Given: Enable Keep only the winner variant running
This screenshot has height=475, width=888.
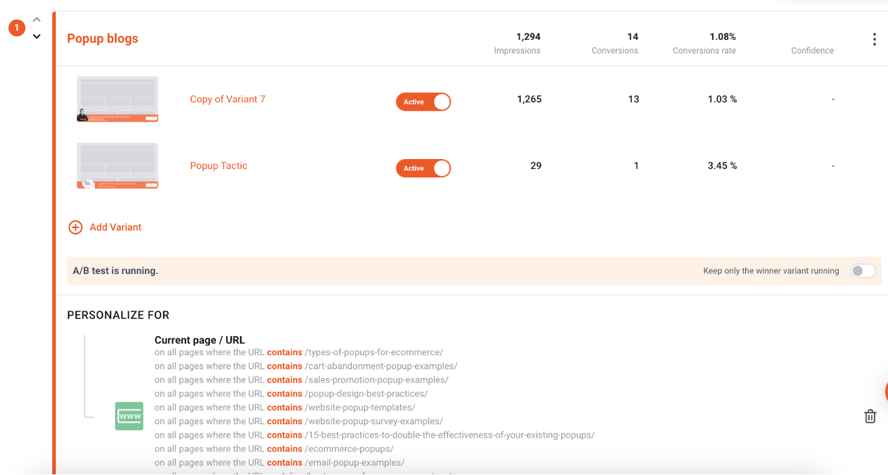Looking at the screenshot, I should tap(863, 271).
